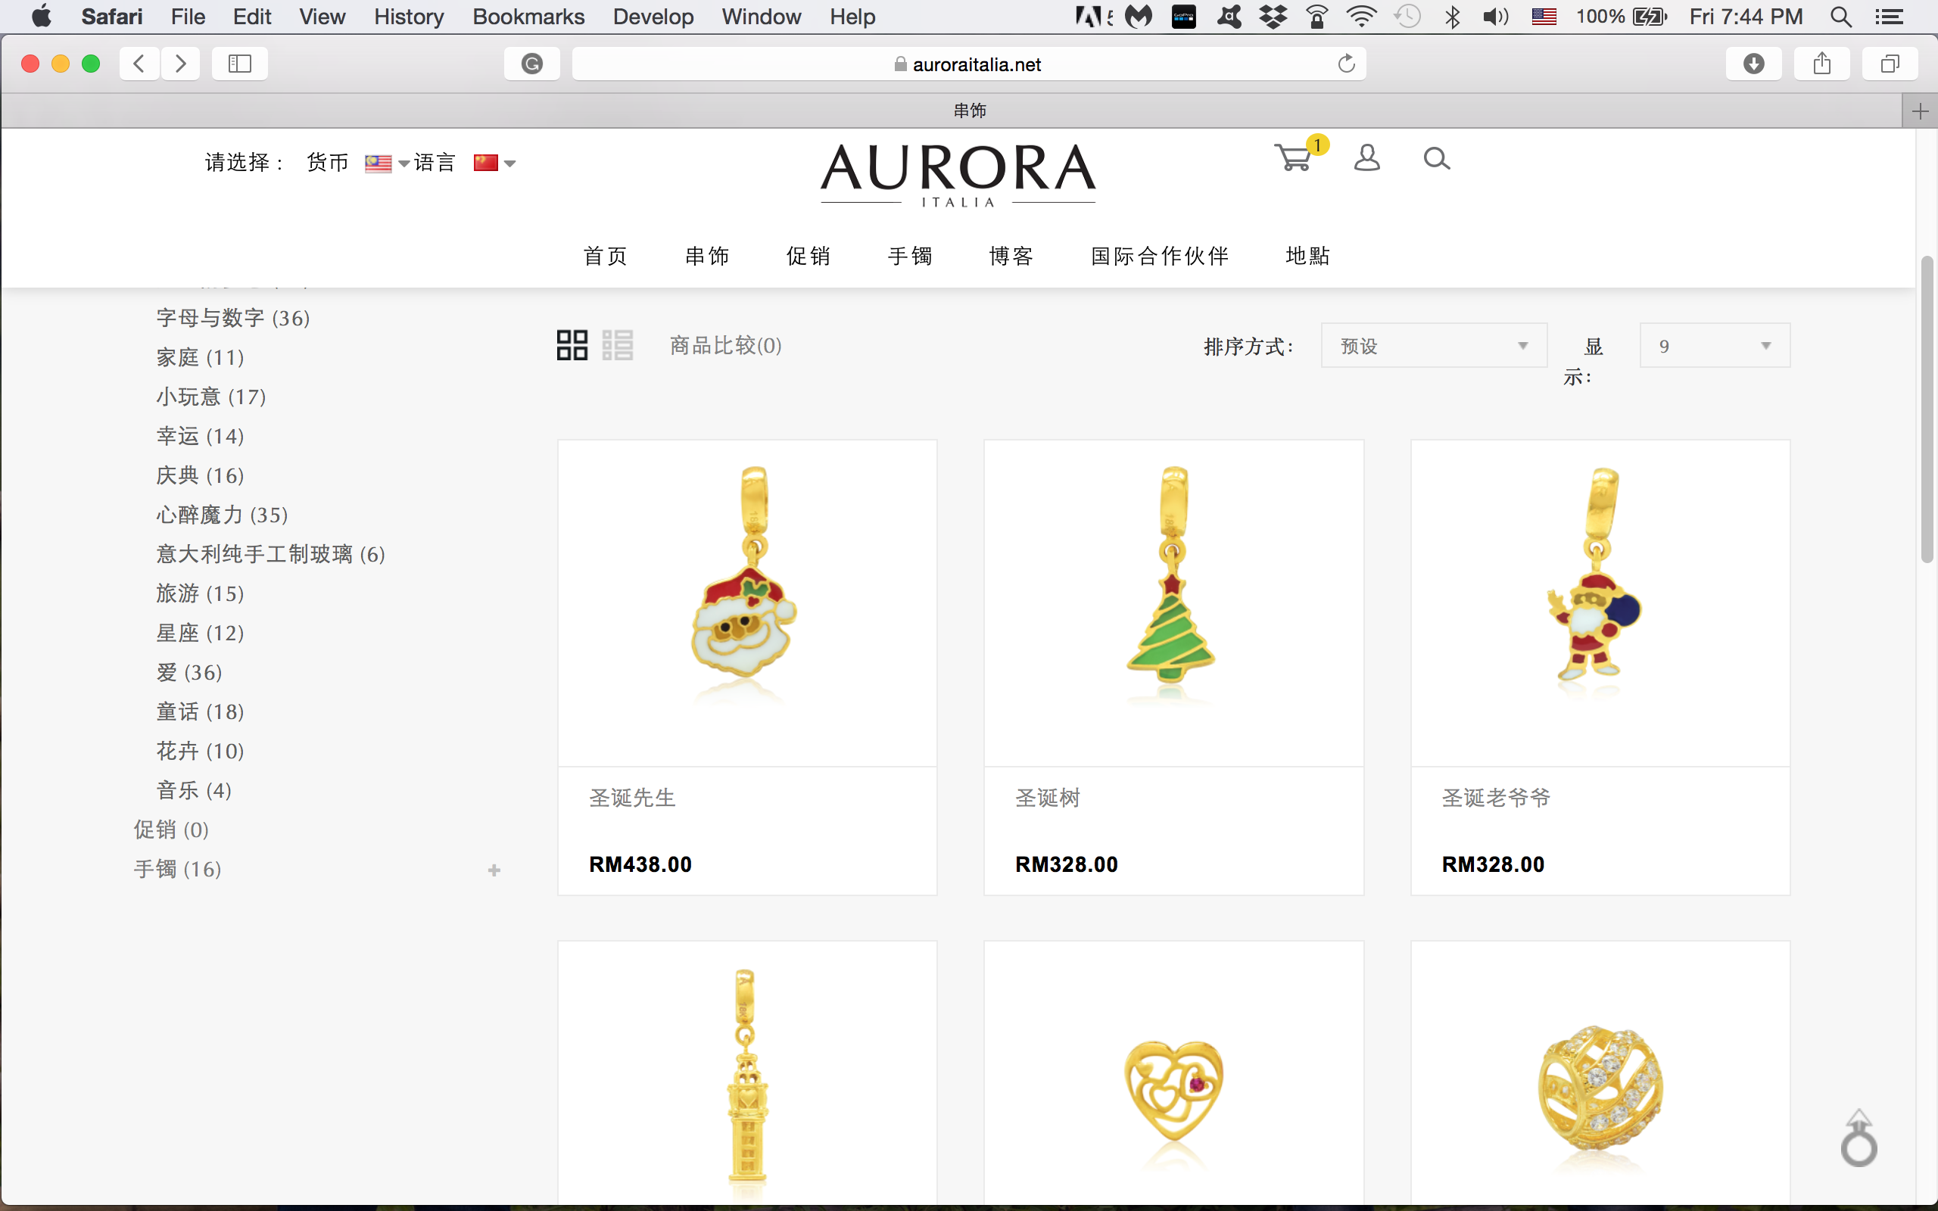The height and width of the screenshot is (1211, 1938).
Task: Open the shopping cart icon
Action: pyautogui.click(x=1293, y=157)
